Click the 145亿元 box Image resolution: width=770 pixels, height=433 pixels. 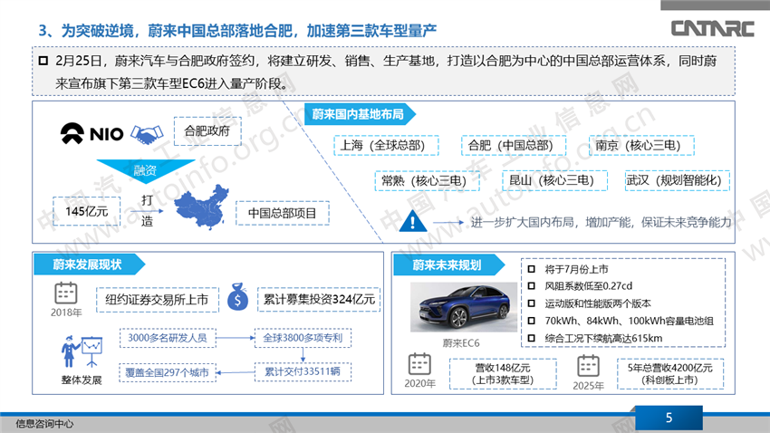pos(86,212)
